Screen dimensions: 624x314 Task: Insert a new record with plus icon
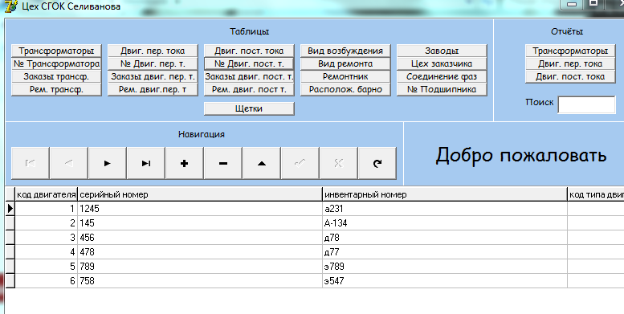pos(184,163)
